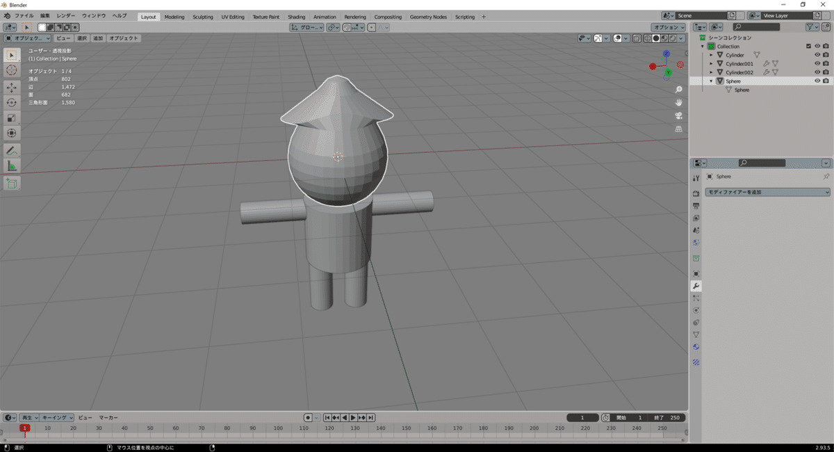Toggle auto keying record button in timeline
The height and width of the screenshot is (452, 834).
point(308,417)
